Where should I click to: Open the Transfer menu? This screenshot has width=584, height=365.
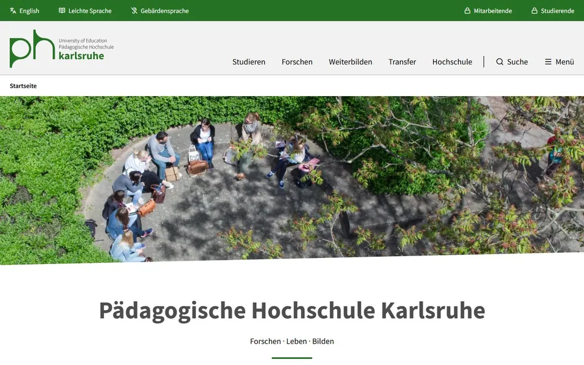pyautogui.click(x=402, y=62)
